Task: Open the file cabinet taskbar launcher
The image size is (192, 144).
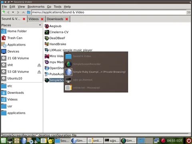Action: 17,141
